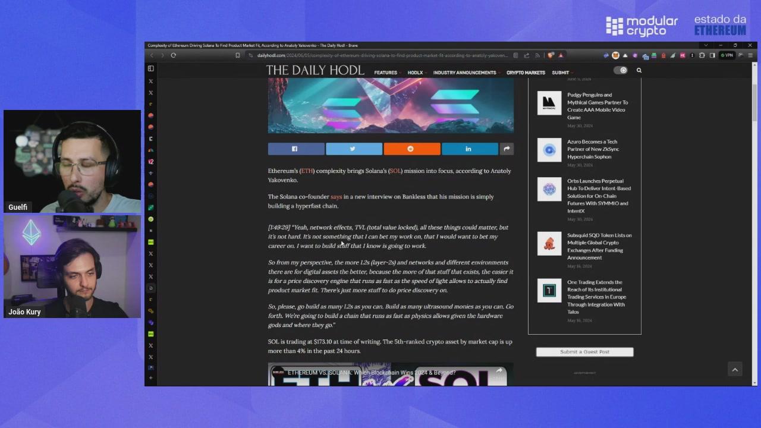The height and width of the screenshot is (428, 761).
Task: Open the SUBMIT menu
Action: tap(559, 72)
